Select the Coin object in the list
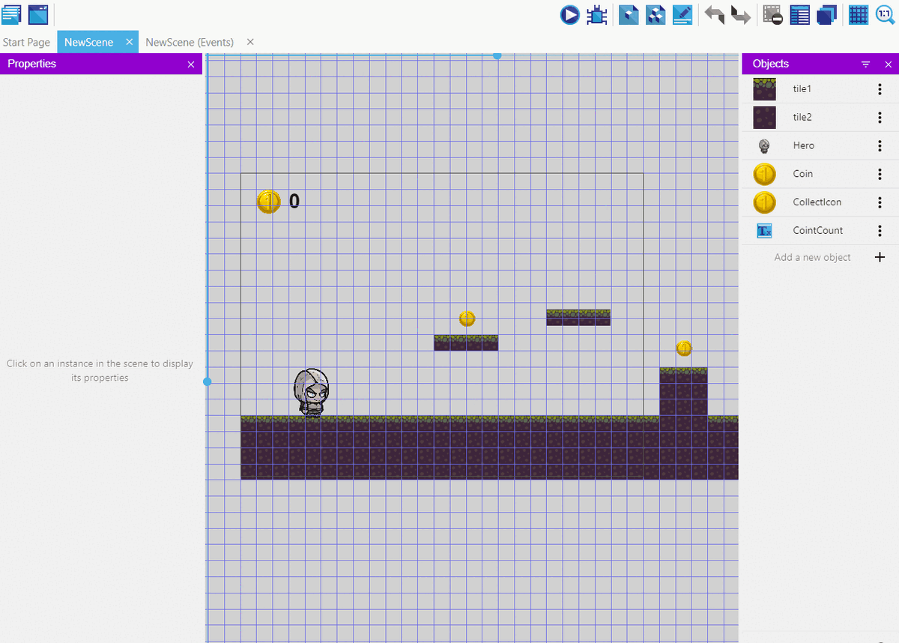The height and width of the screenshot is (643, 899). click(820, 174)
